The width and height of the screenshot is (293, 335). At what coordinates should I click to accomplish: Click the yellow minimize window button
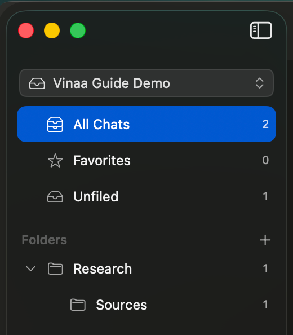click(x=52, y=30)
